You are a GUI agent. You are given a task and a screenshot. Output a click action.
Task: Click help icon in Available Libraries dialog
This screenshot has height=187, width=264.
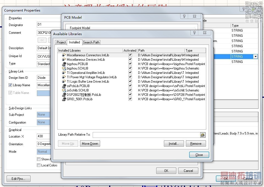194,33
